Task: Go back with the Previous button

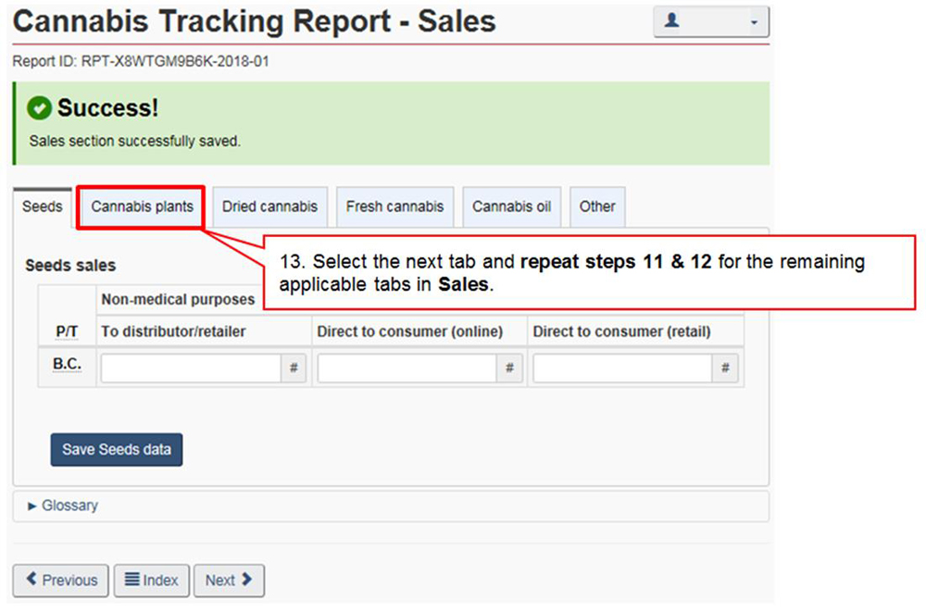Action: 61,581
